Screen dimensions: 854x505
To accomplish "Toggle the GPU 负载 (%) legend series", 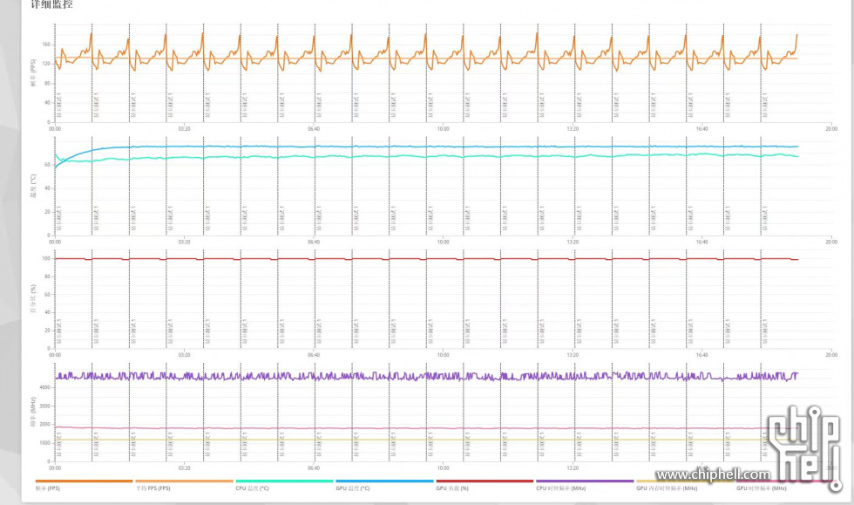I will click(x=485, y=485).
